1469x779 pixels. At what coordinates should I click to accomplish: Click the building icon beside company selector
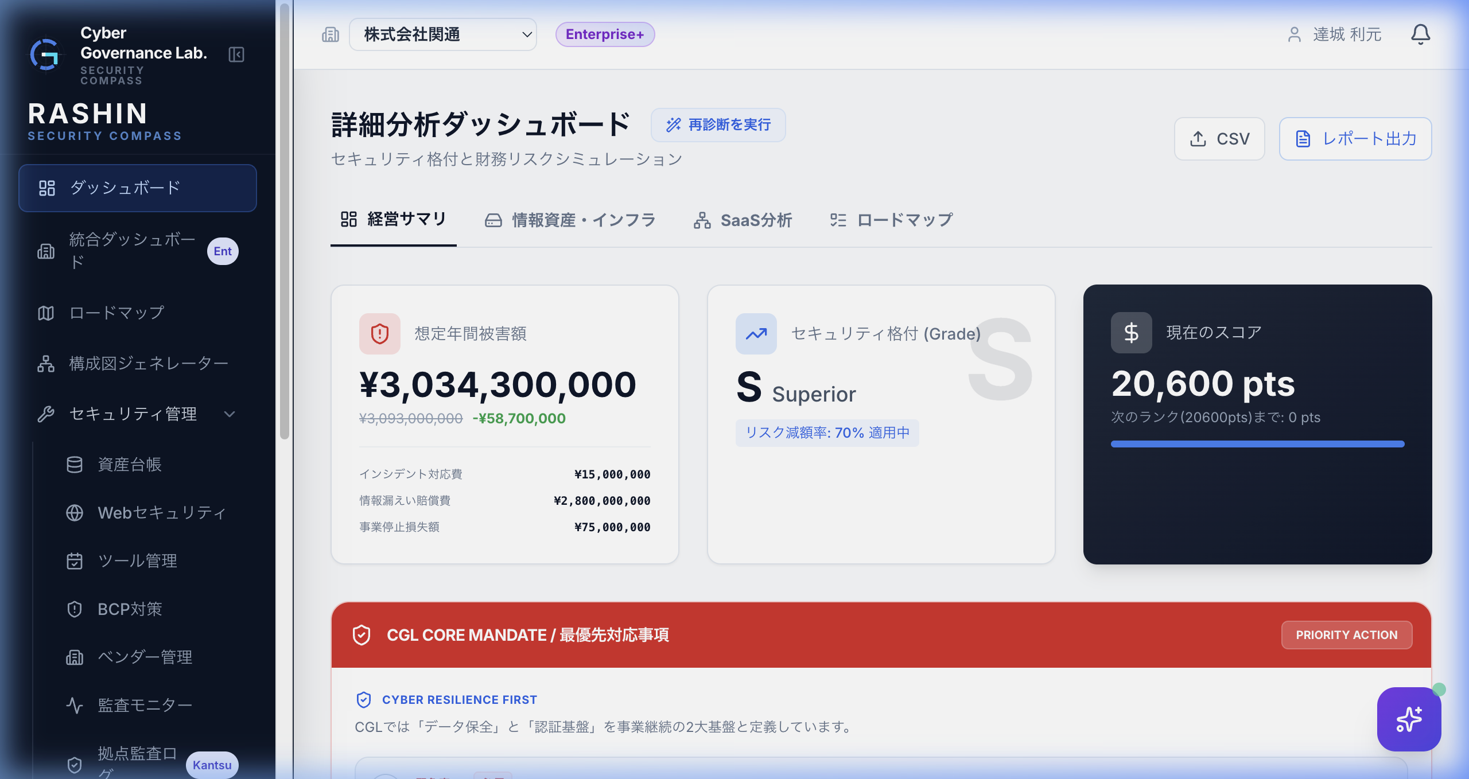(x=331, y=34)
